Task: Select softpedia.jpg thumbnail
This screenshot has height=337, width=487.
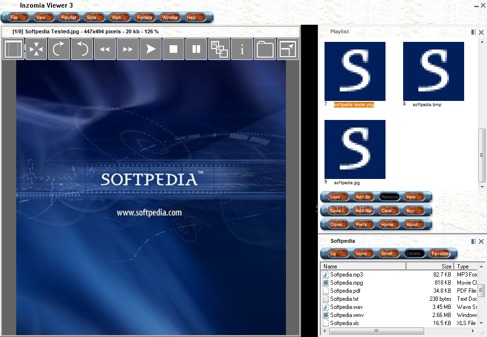Action: point(355,149)
